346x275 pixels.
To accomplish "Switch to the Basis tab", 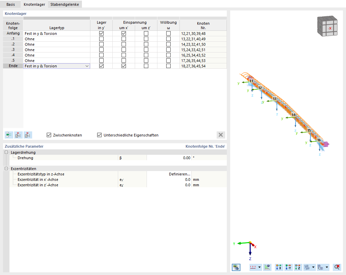I will (10, 4).
